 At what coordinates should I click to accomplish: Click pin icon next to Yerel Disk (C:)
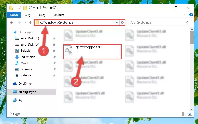(x=54, y=38)
